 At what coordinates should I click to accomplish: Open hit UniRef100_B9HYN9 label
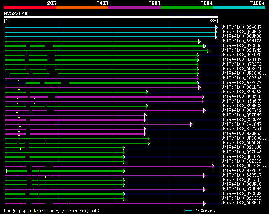tap(241, 50)
